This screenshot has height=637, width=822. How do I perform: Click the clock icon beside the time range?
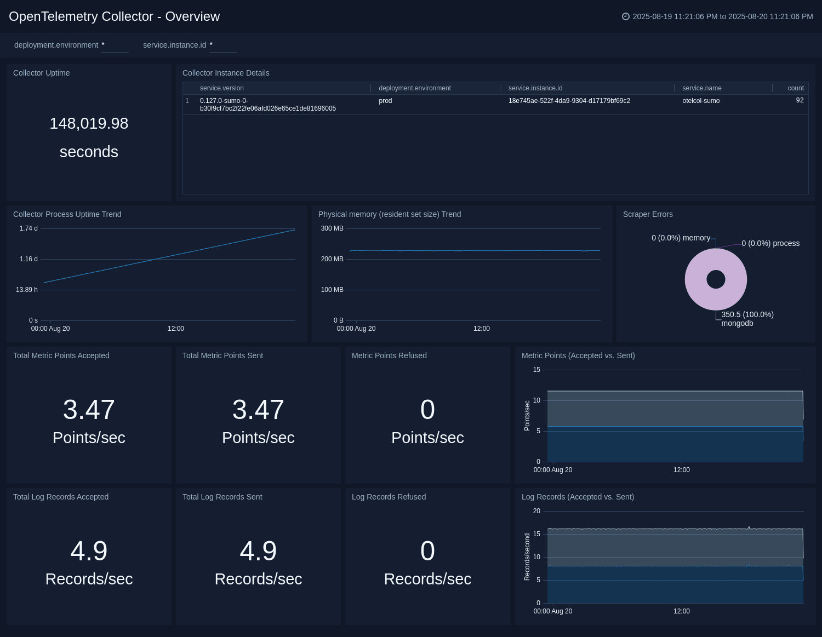tap(625, 16)
